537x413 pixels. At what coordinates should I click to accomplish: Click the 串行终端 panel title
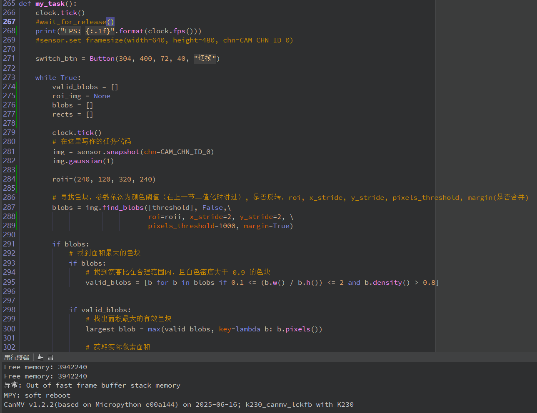tap(17, 358)
